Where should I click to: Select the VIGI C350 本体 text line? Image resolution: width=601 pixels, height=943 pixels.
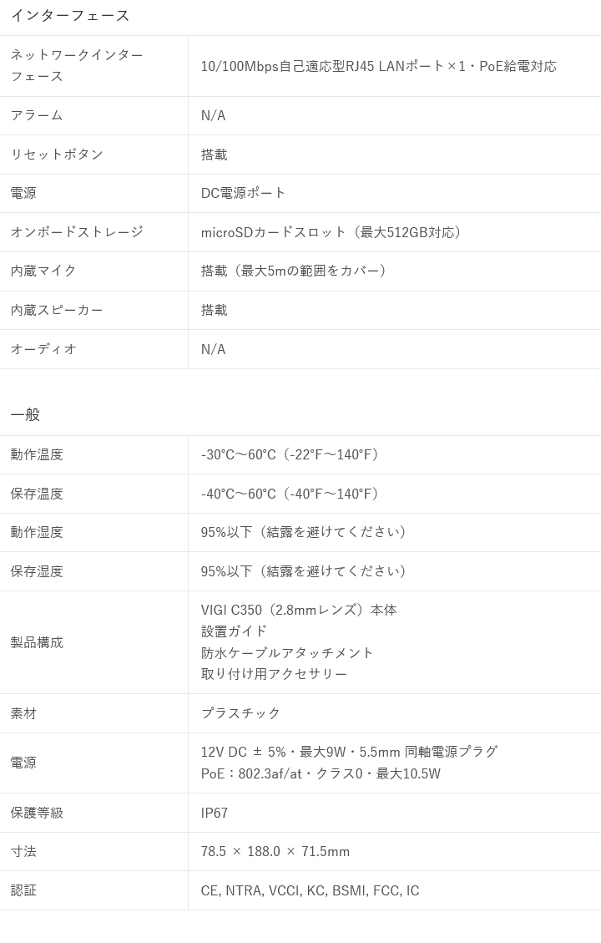tap(298, 610)
